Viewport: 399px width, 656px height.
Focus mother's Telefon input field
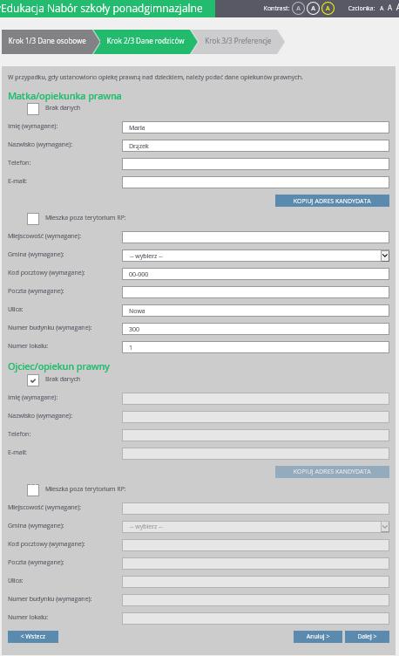click(x=255, y=164)
